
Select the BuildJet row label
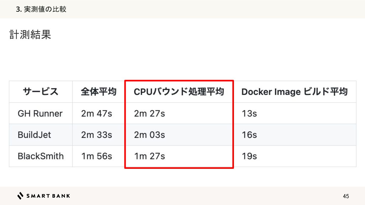(x=34, y=135)
